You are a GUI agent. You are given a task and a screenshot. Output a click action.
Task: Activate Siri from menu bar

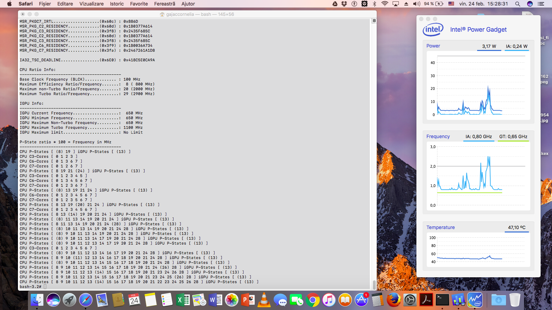pos(530,4)
